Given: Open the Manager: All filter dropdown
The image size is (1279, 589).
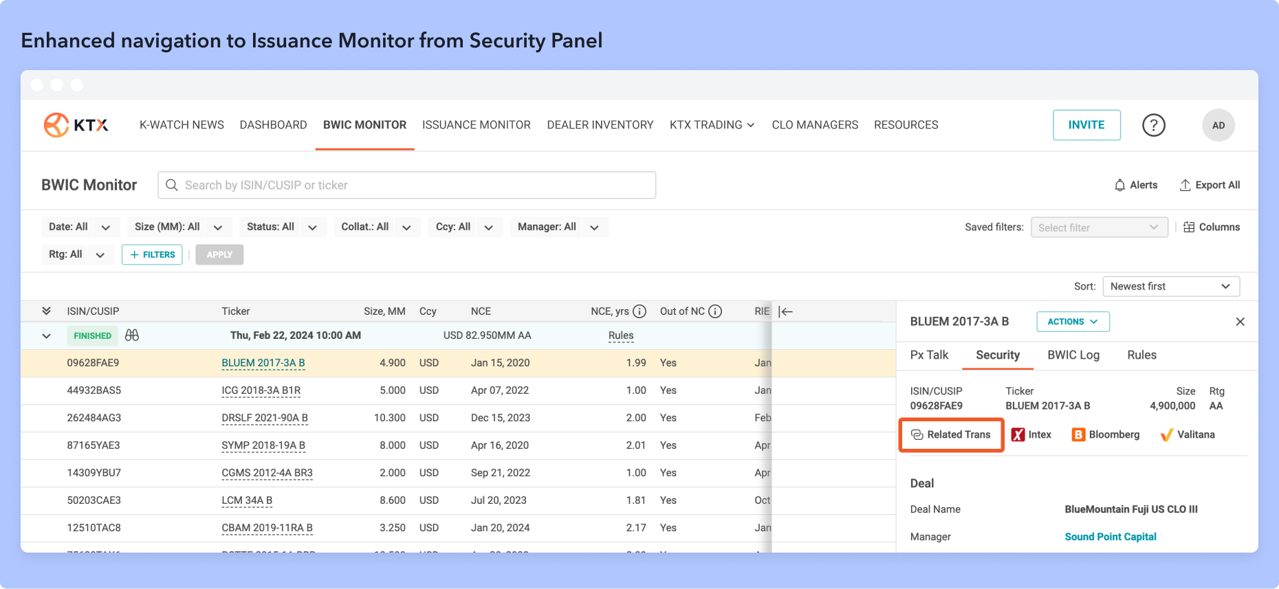Looking at the screenshot, I should click(x=559, y=227).
